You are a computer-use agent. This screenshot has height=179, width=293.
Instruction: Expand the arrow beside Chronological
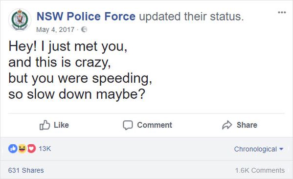(x=281, y=149)
